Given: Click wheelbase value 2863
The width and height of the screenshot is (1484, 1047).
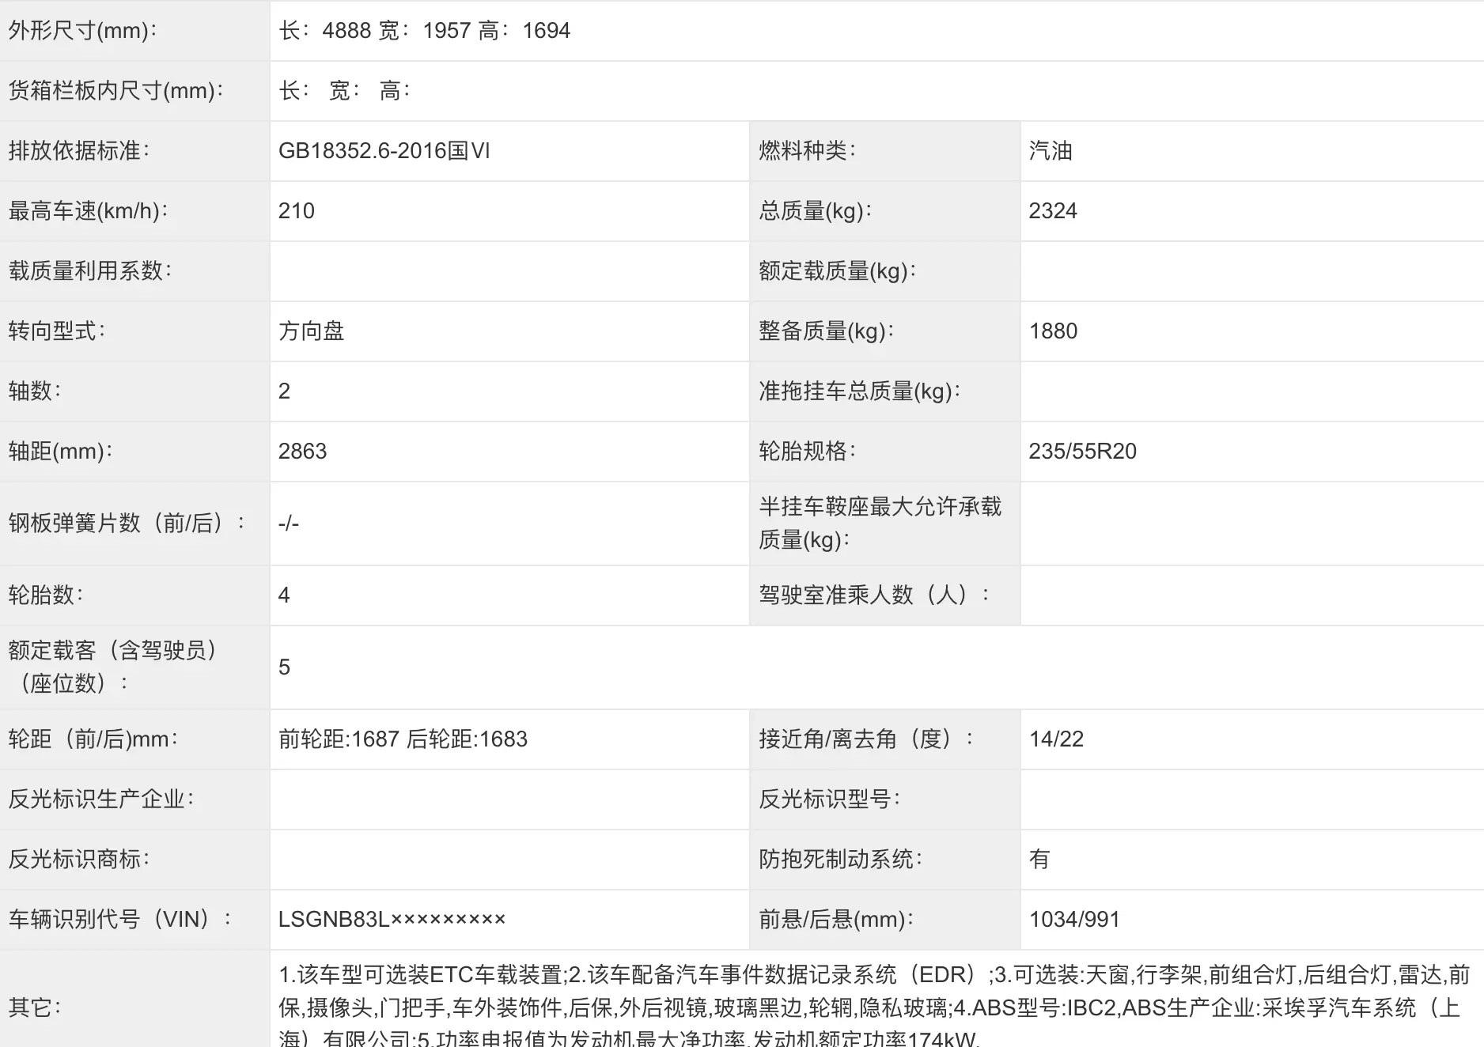Looking at the screenshot, I should coord(302,452).
